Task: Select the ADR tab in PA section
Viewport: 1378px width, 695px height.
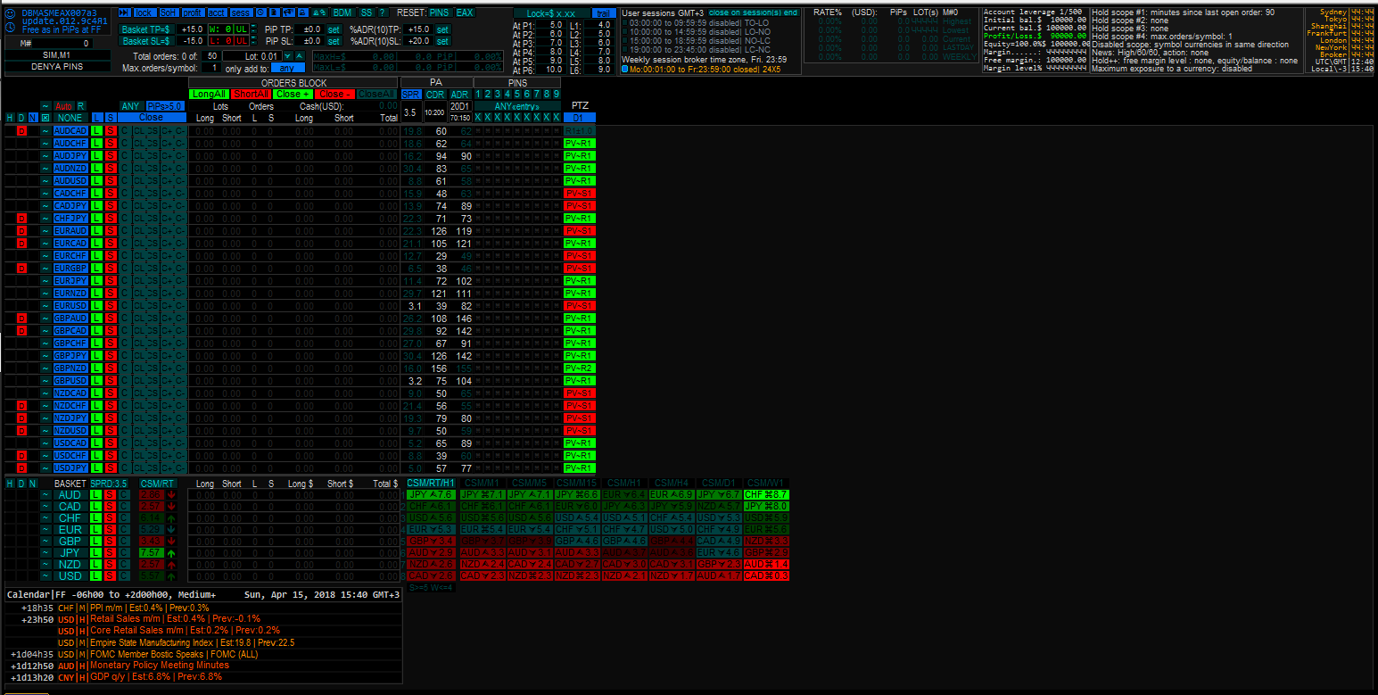Action: pyautogui.click(x=460, y=94)
